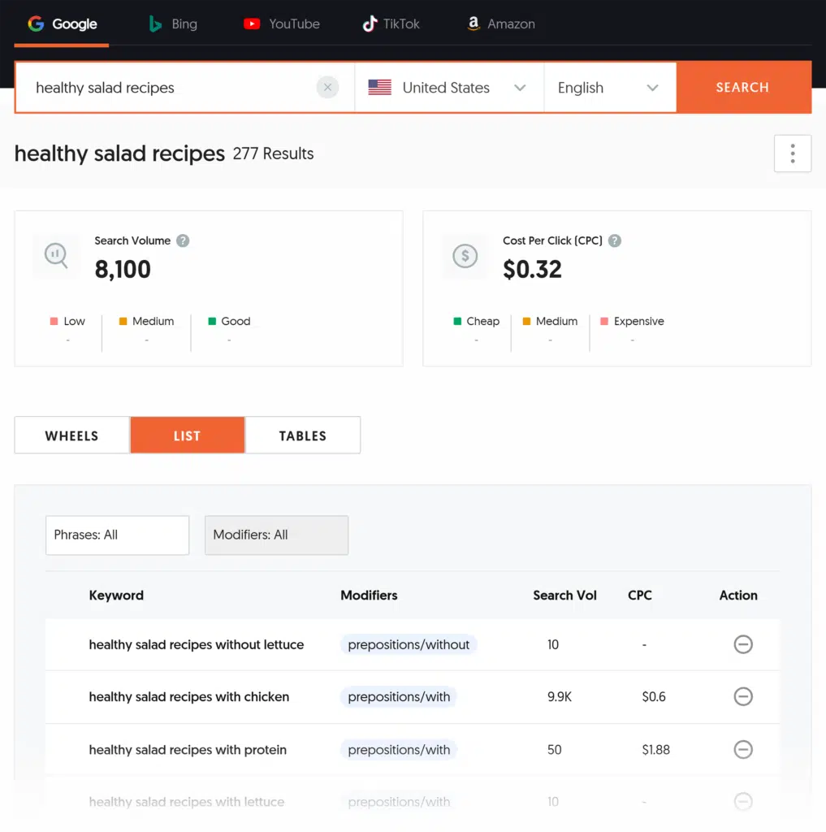Click minus icon for 'with protein' keyword

(x=742, y=750)
